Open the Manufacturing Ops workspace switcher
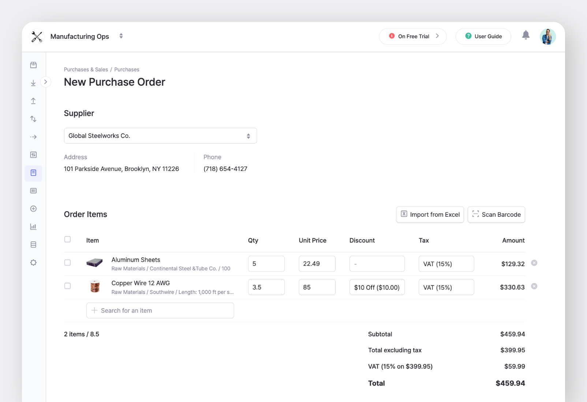The width and height of the screenshot is (587, 402). click(x=121, y=36)
